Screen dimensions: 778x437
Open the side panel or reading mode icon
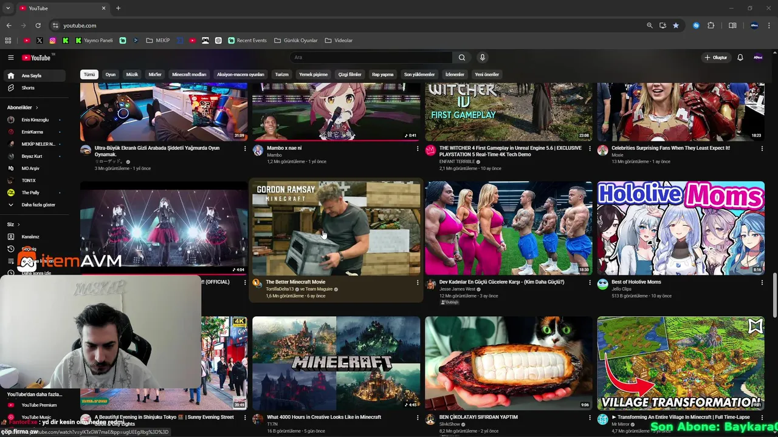(x=732, y=25)
